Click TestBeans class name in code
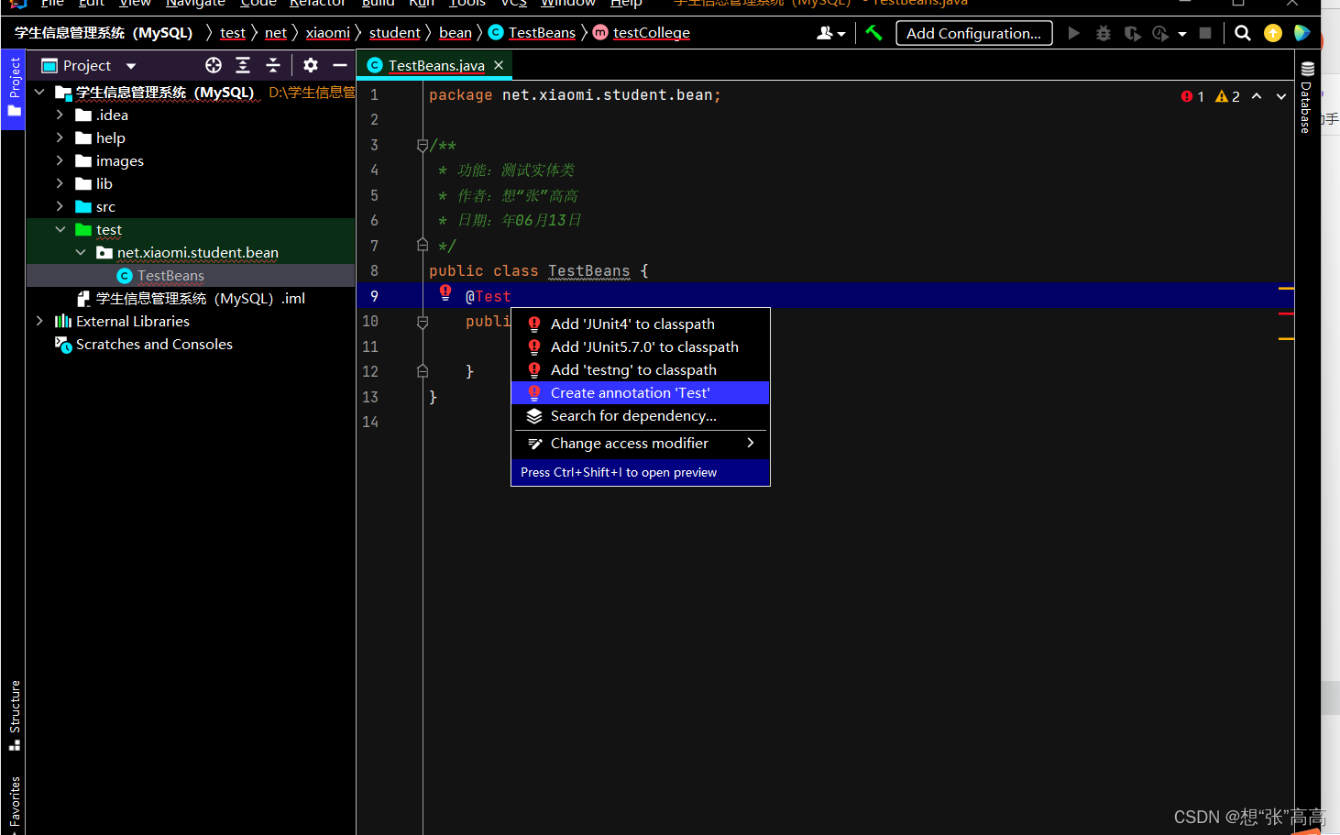This screenshot has height=835, width=1340. [x=589, y=271]
